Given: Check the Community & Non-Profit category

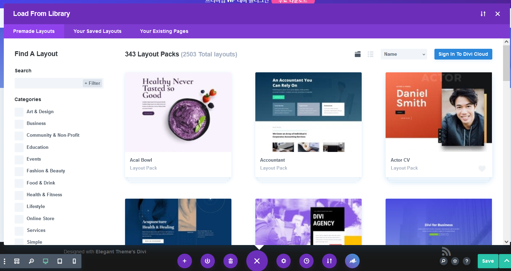Looking at the screenshot, I should pyautogui.click(x=19, y=136).
